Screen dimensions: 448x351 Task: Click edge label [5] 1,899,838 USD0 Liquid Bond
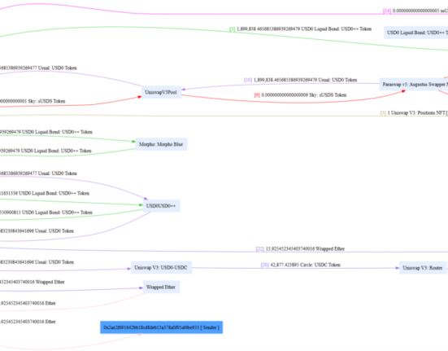[x=300, y=29]
